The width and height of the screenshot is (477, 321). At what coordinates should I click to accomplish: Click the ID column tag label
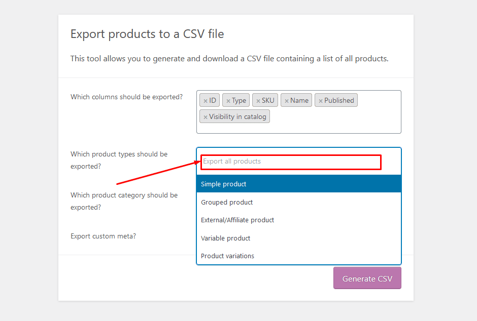coord(212,100)
